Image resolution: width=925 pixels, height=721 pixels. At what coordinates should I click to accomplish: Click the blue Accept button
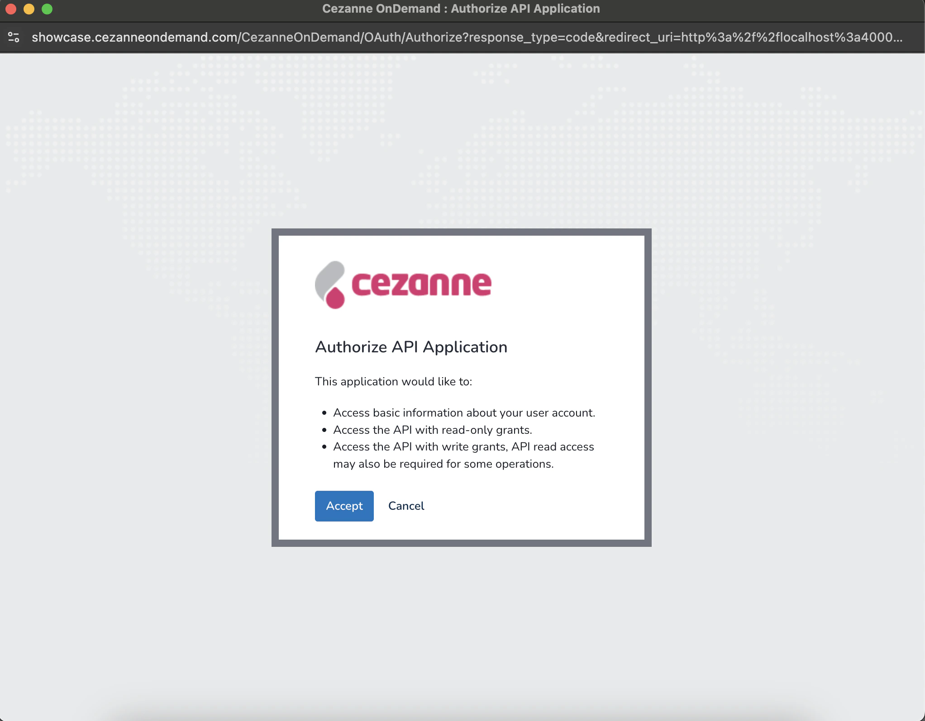(x=344, y=506)
